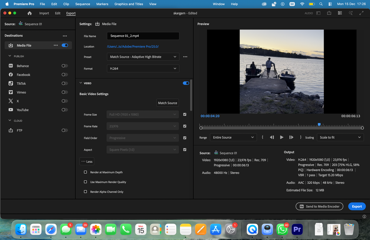Click the workspaces panel icon in header
This screenshot has height=240, width=370.
[x=318, y=13]
